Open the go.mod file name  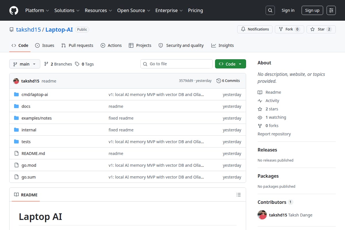[x=29, y=165]
